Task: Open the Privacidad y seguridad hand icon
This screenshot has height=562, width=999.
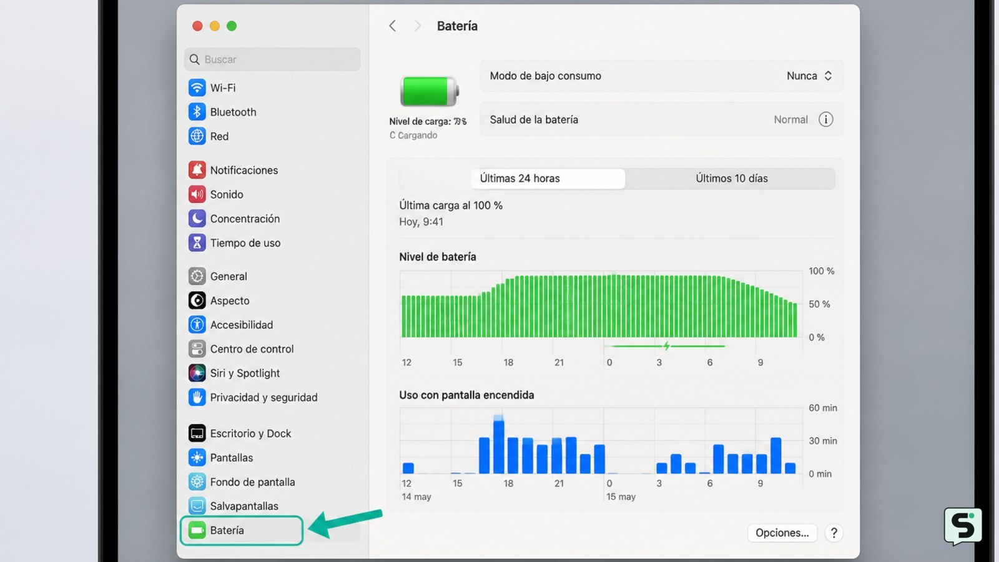Action: pyautogui.click(x=197, y=397)
